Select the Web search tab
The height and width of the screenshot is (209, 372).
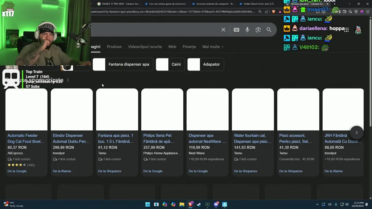tap(172, 47)
